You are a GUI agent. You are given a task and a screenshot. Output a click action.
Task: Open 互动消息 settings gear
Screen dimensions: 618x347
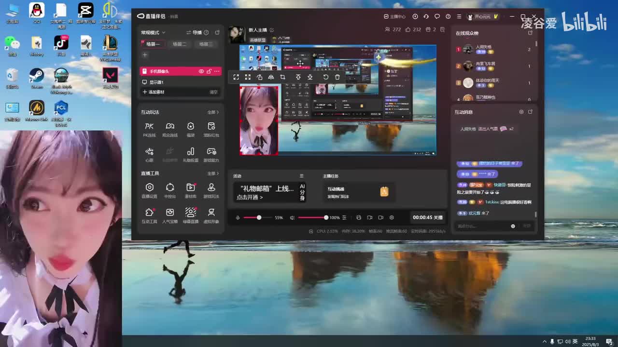click(x=521, y=112)
